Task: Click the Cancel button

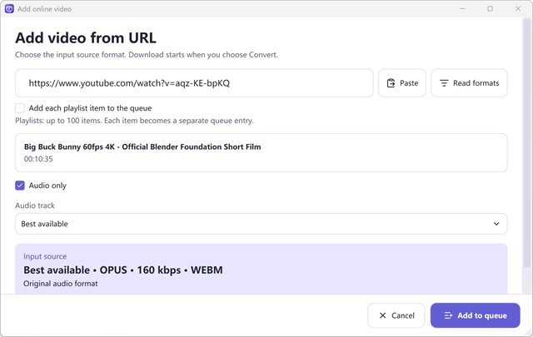Action: coord(396,315)
